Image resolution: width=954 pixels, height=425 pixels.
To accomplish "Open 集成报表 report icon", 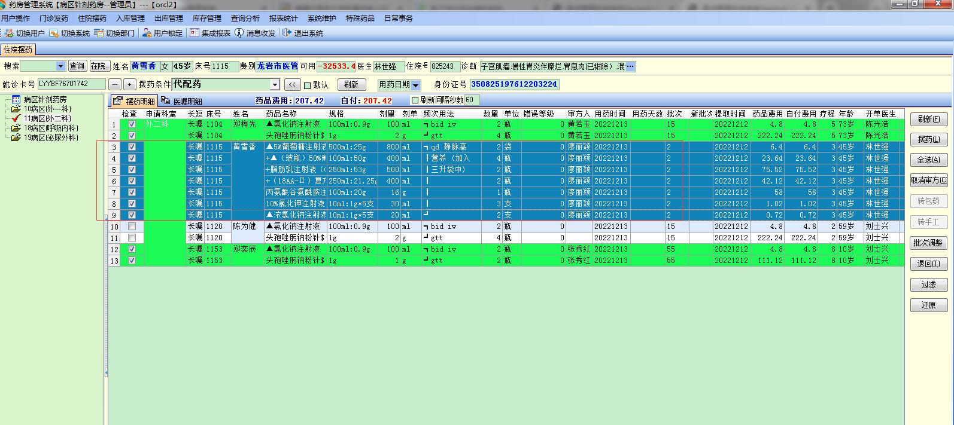I will point(195,33).
